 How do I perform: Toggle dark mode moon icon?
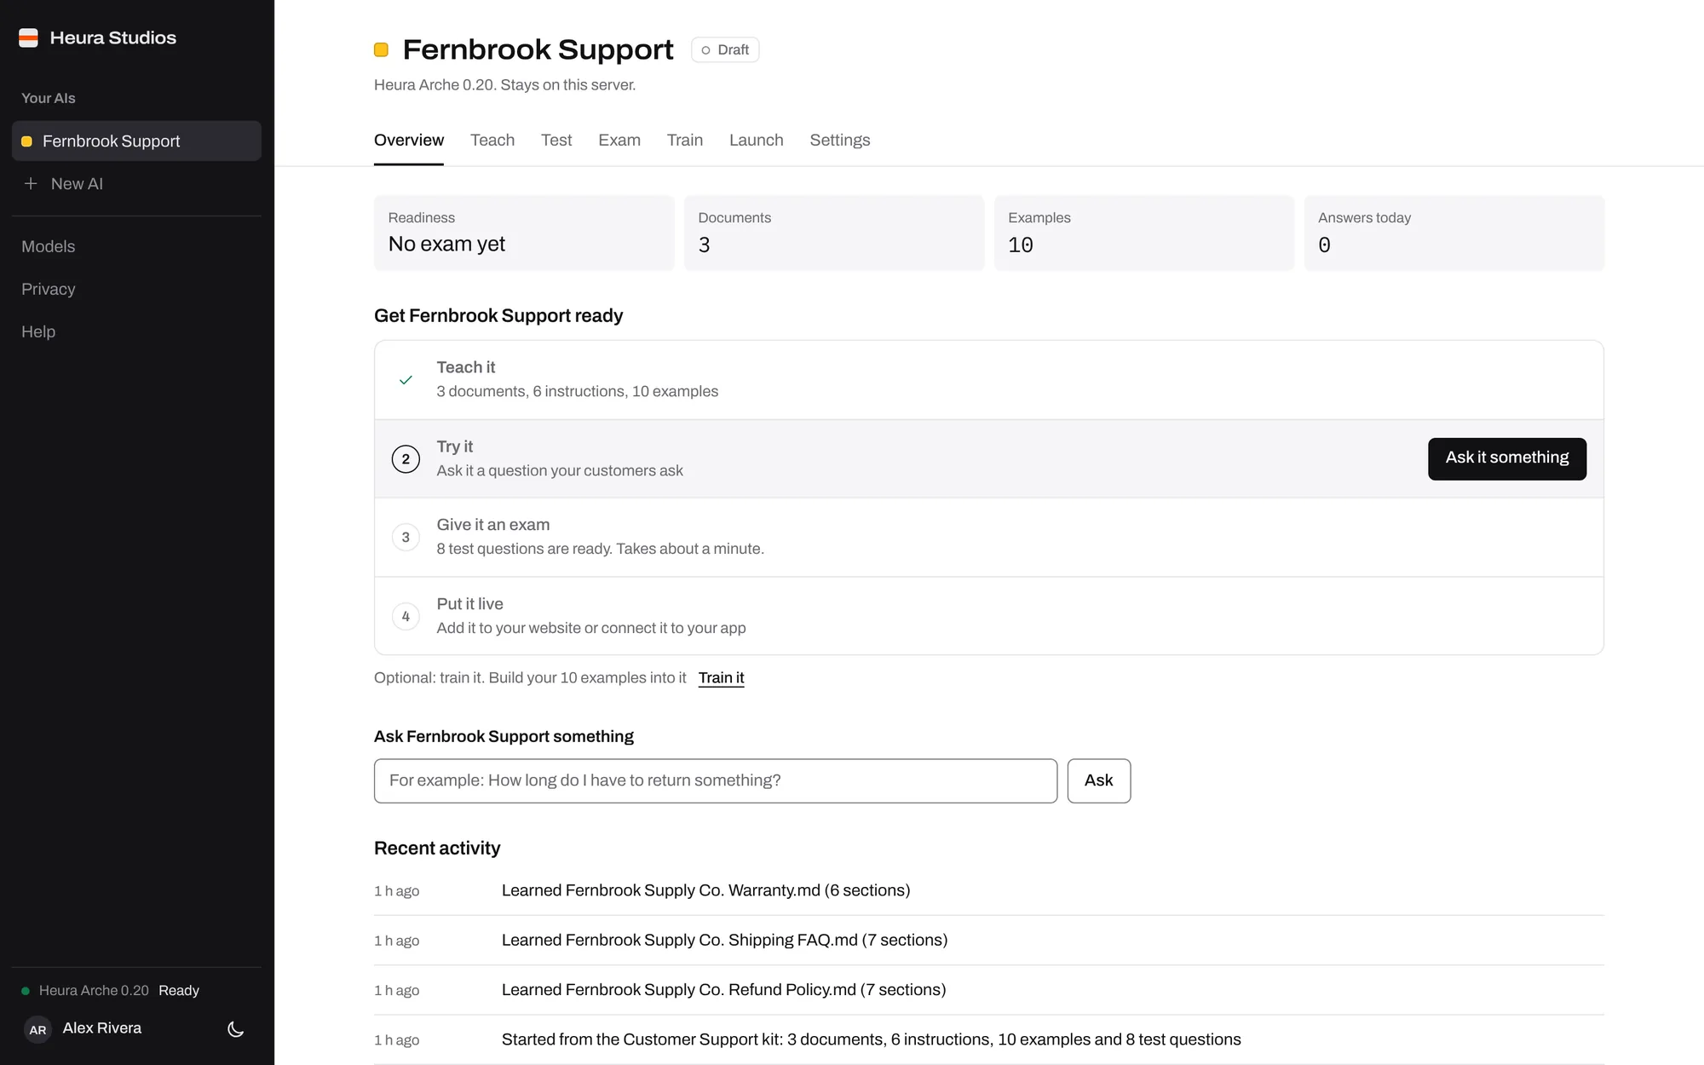[236, 1029]
